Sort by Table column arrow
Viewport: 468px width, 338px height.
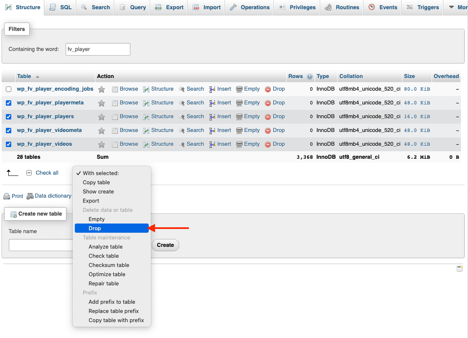click(37, 77)
